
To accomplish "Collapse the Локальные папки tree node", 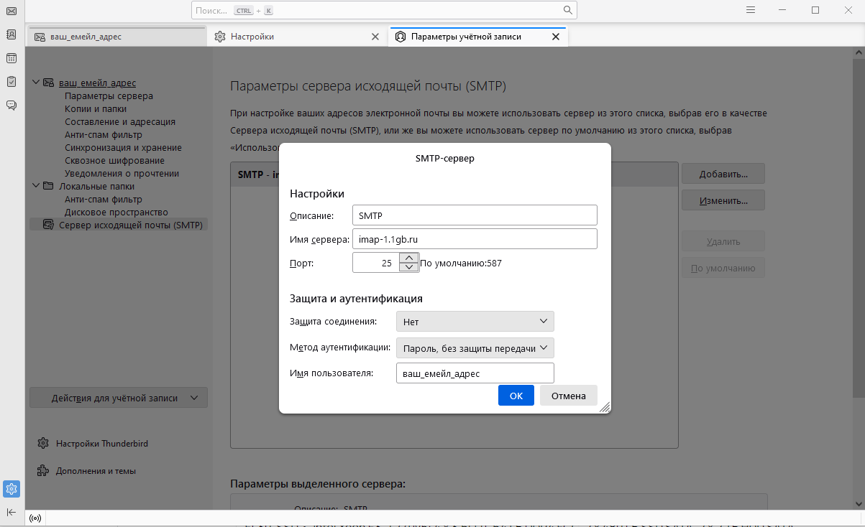I will [x=36, y=186].
